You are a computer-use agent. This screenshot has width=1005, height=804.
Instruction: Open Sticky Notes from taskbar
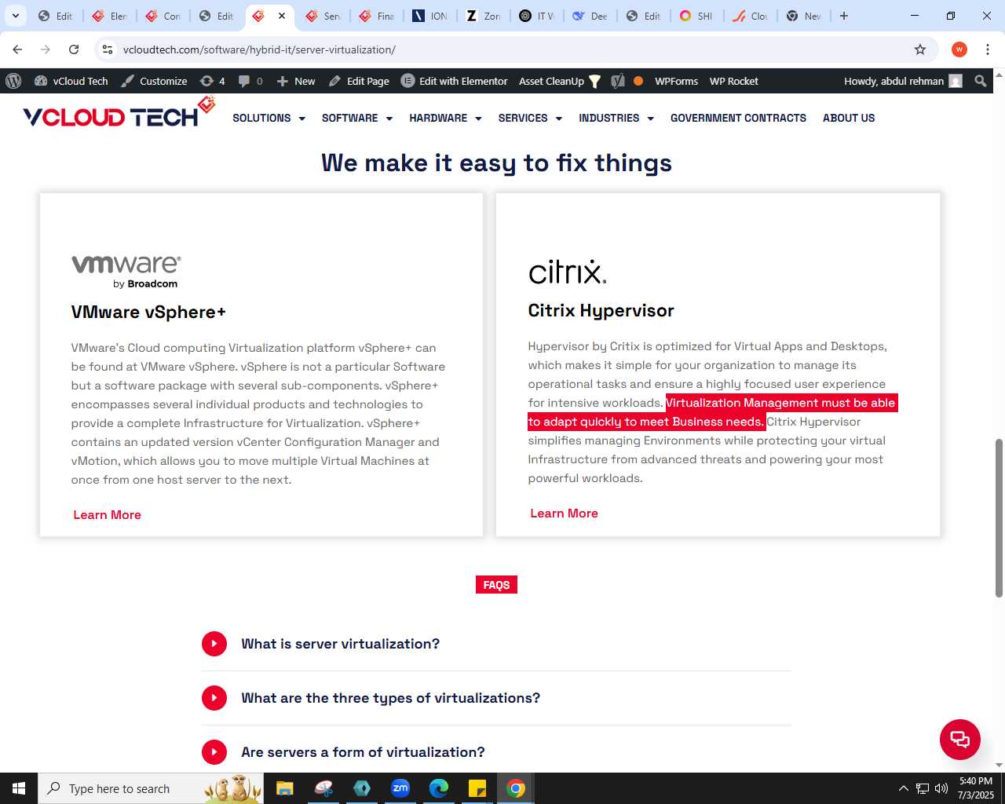(x=477, y=788)
